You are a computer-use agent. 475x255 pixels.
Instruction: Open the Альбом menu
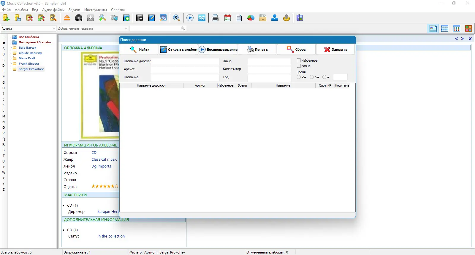[21, 10]
